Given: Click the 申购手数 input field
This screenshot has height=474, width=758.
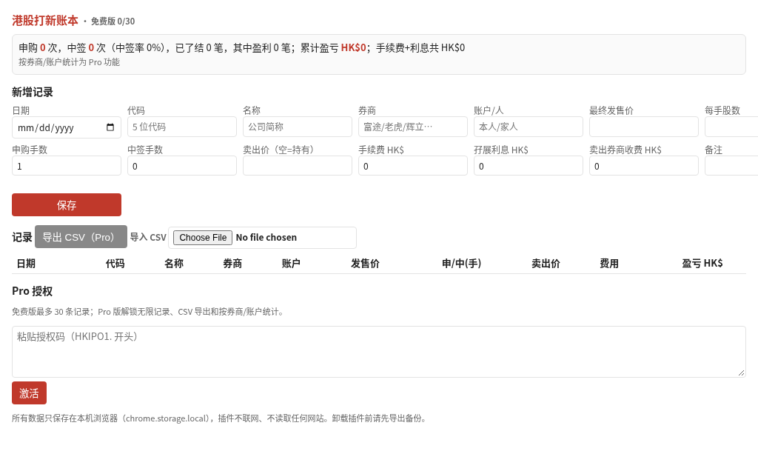Looking at the screenshot, I should tap(67, 166).
